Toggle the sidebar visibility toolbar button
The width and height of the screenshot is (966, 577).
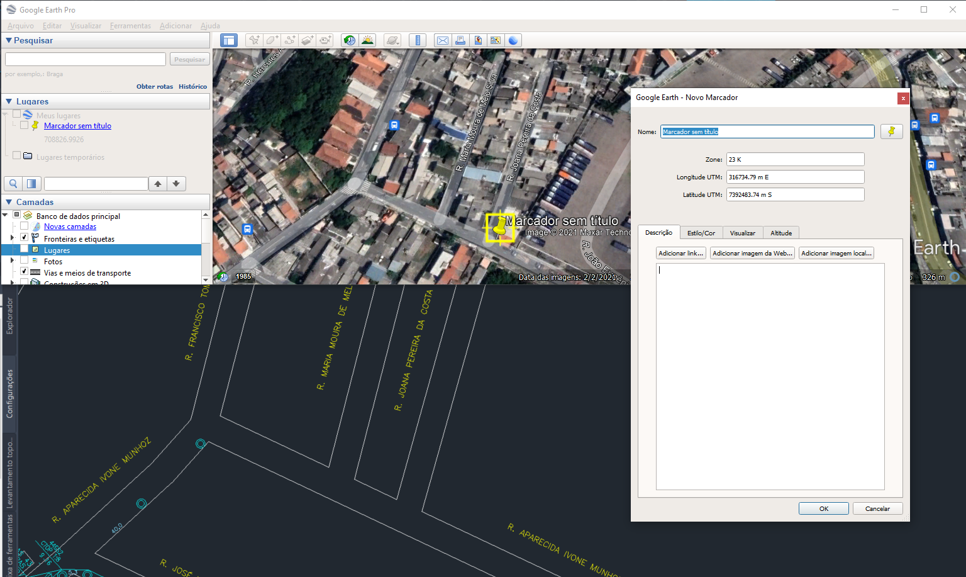229,40
